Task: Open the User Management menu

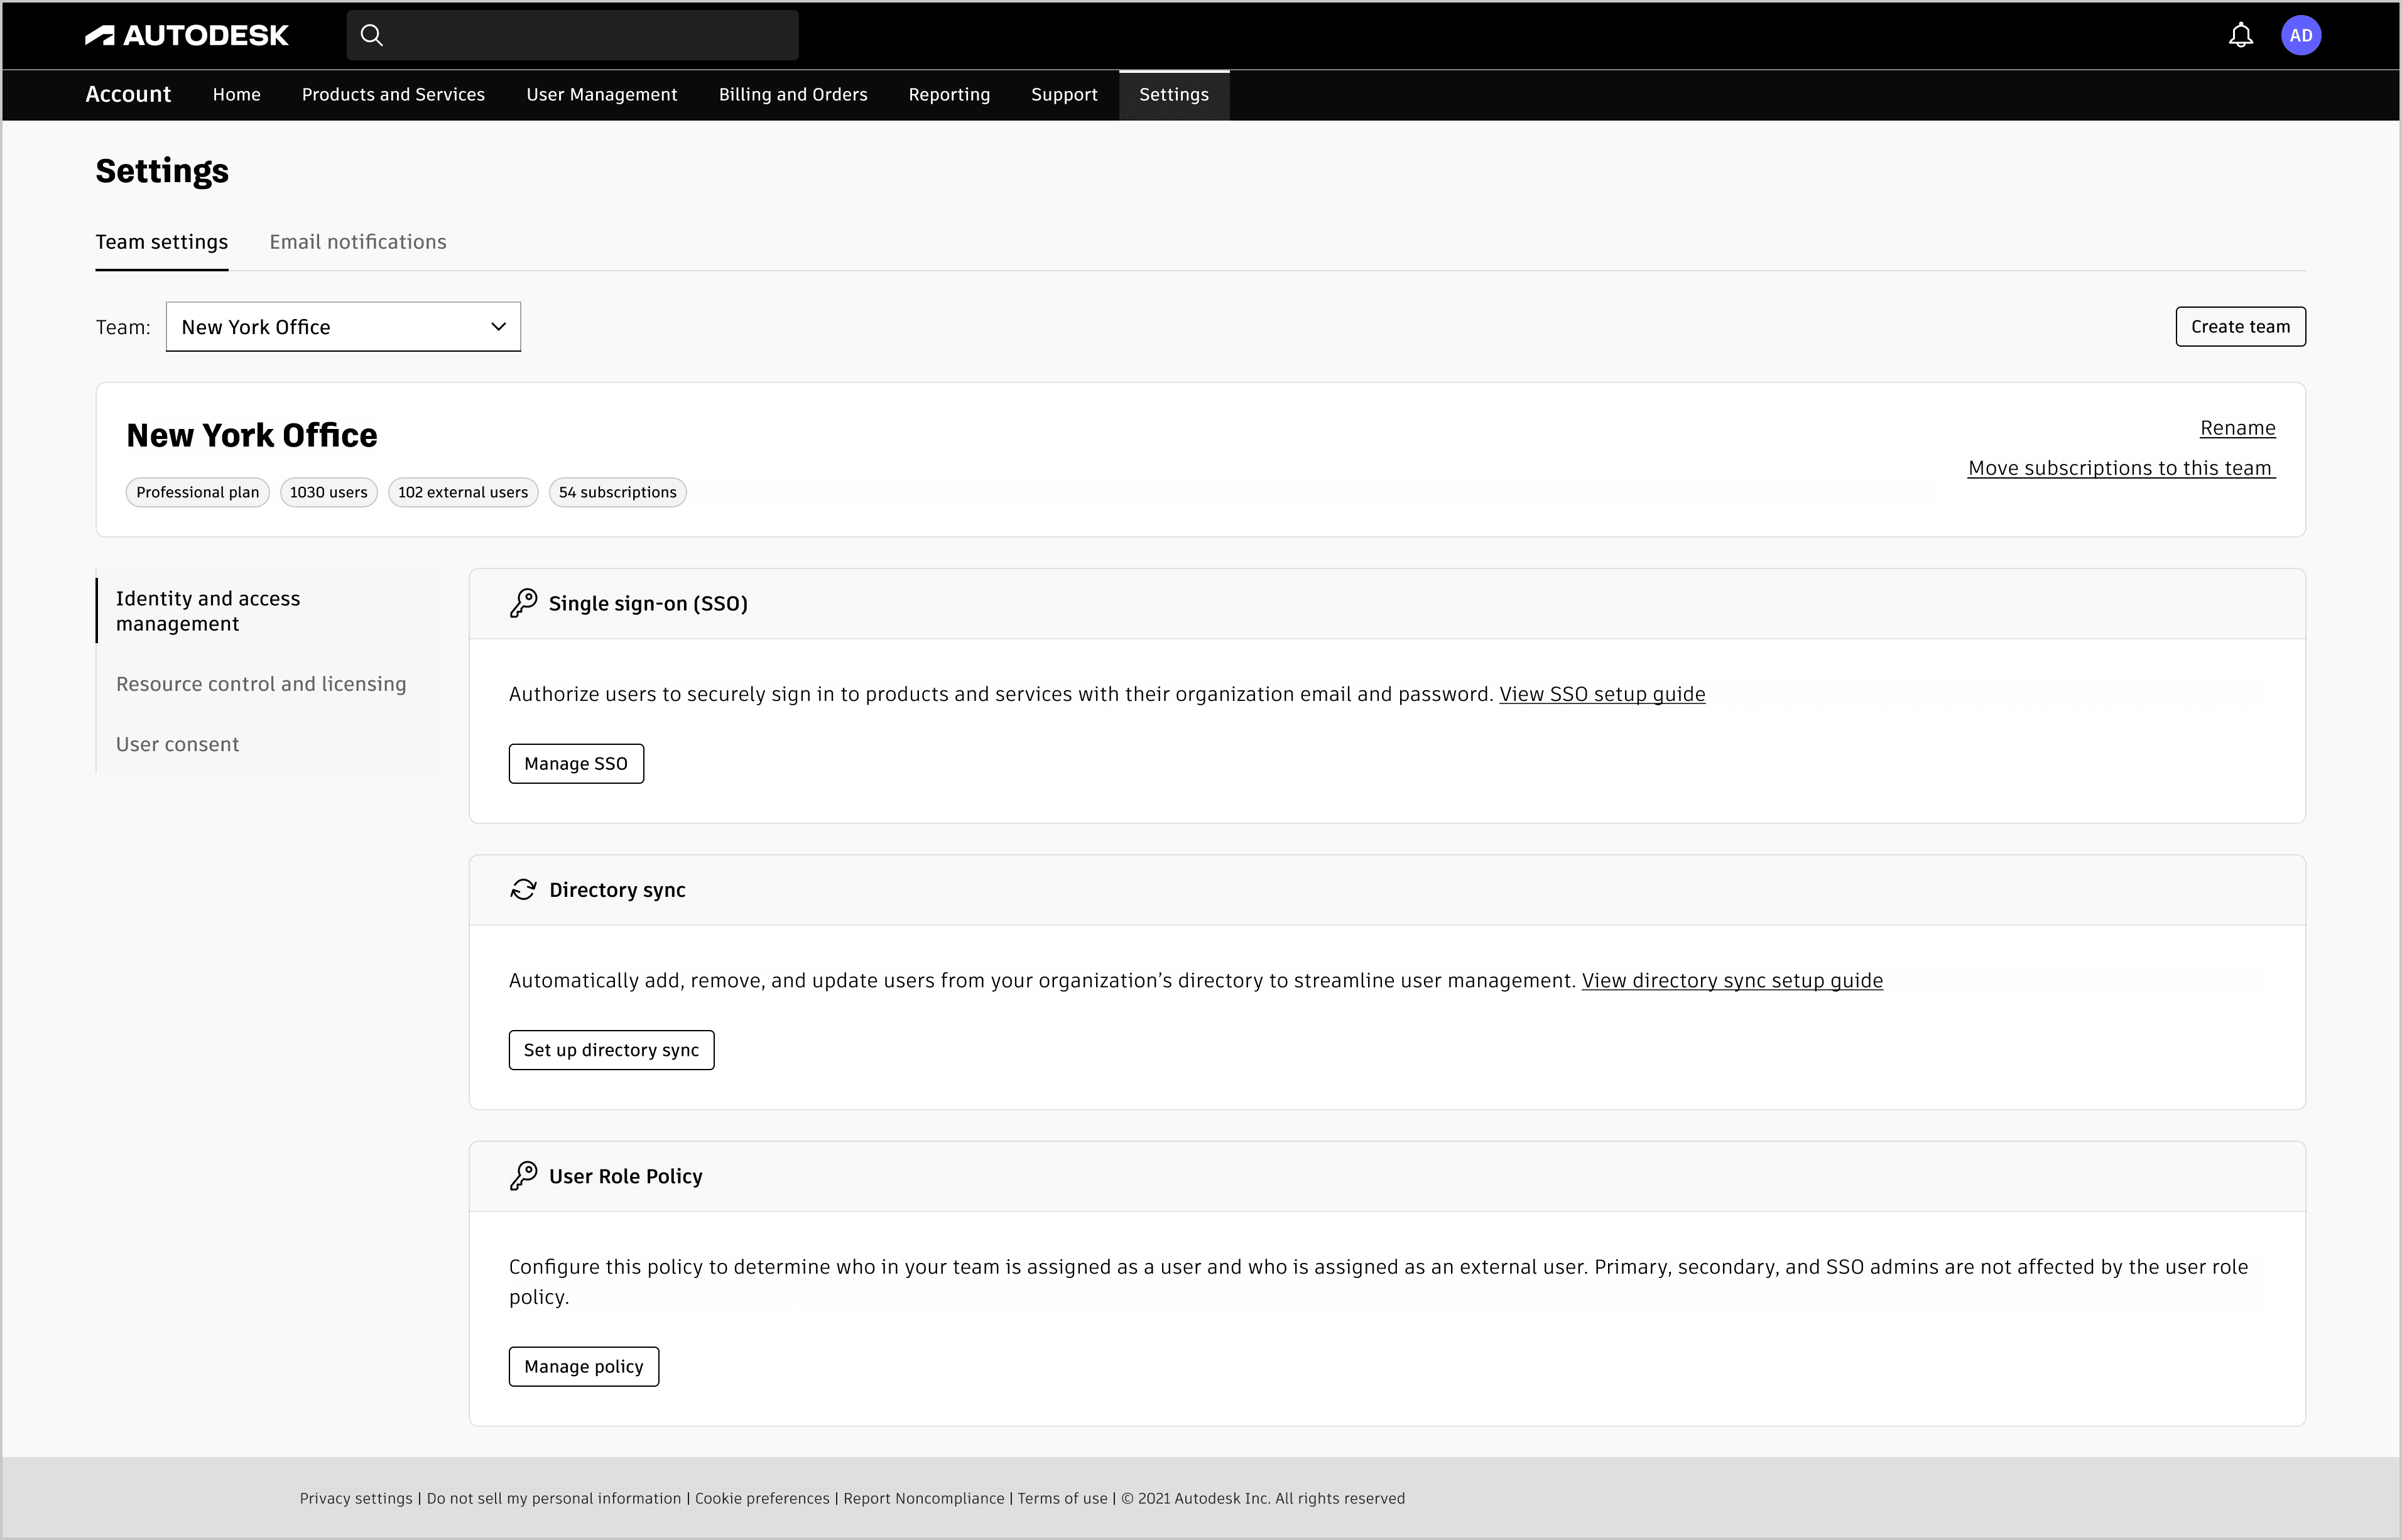Action: 602,95
